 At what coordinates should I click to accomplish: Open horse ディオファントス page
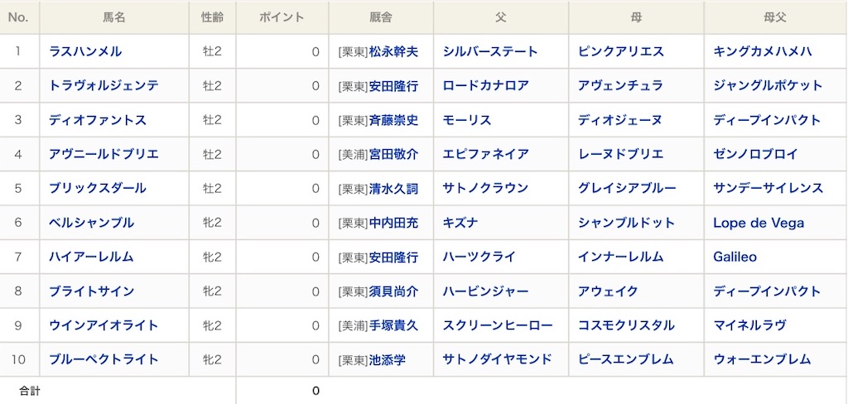[98, 120]
